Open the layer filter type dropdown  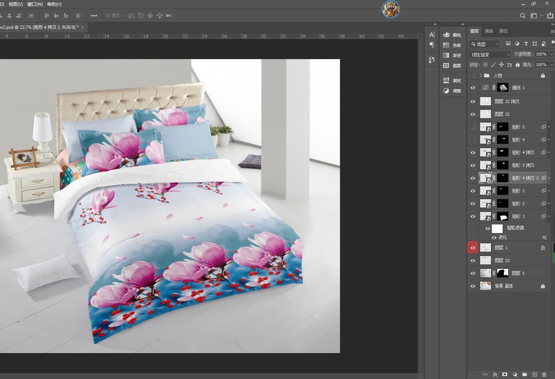(484, 44)
